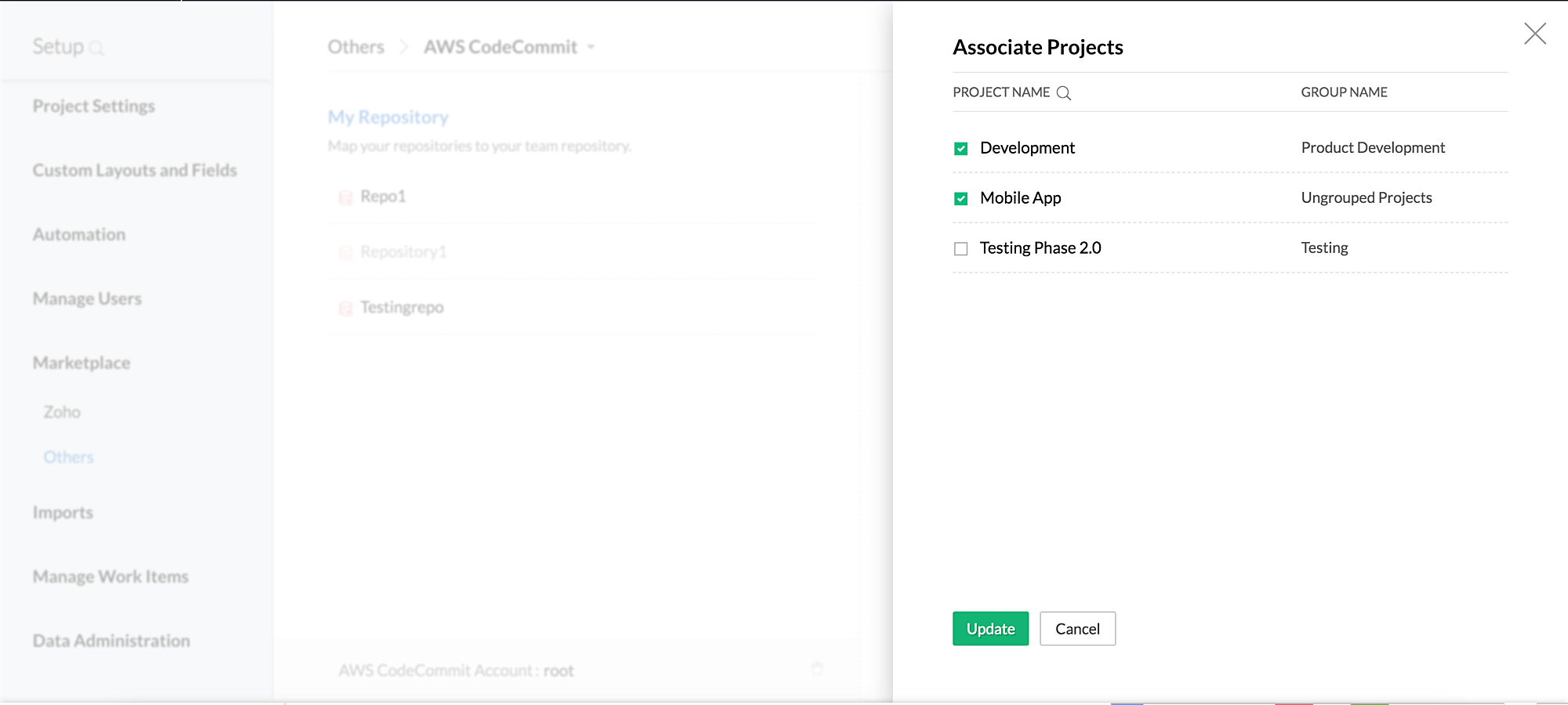
Task: Click the delete AWS CodeCommit account icon
Action: click(818, 668)
